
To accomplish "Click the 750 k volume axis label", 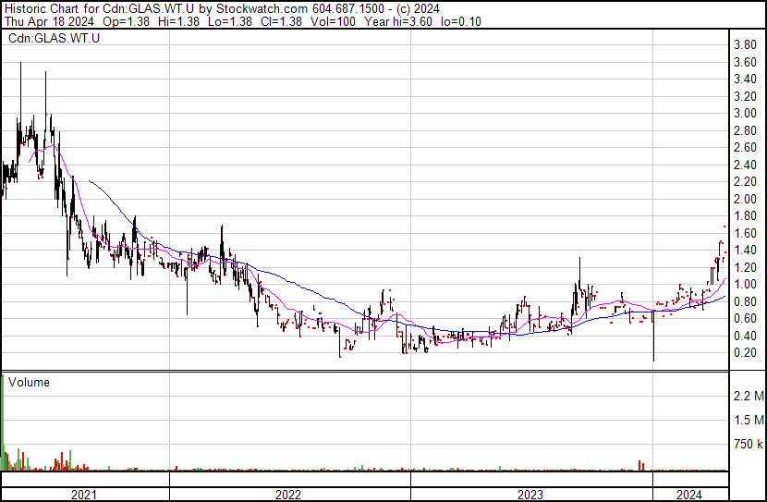I will [x=747, y=445].
